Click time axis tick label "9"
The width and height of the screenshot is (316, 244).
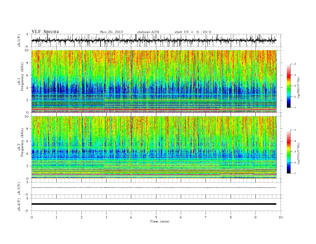[255, 217]
